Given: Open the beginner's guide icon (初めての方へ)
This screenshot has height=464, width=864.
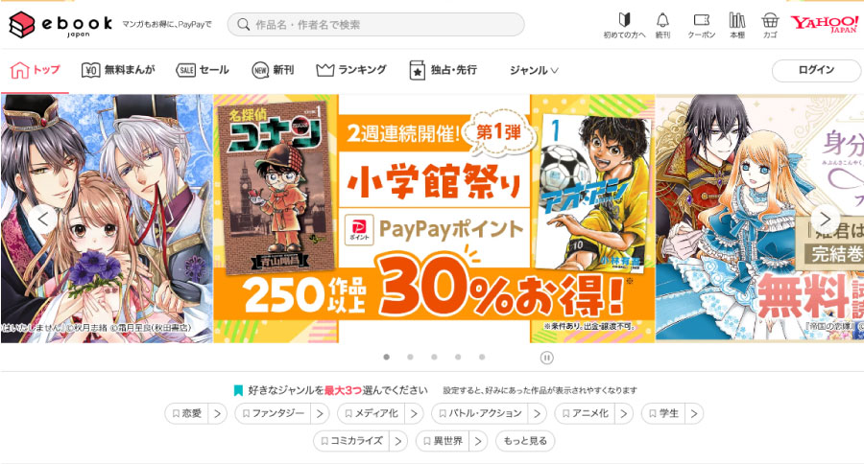Looking at the screenshot, I should (624, 25).
